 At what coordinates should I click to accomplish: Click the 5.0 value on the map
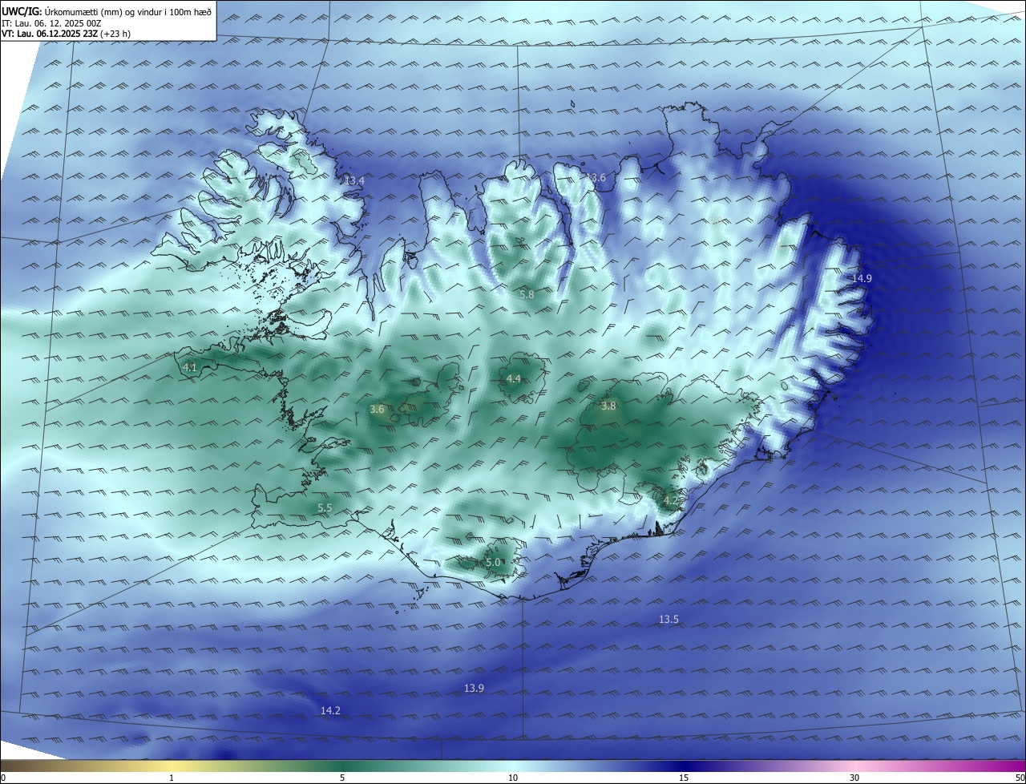[x=493, y=563]
